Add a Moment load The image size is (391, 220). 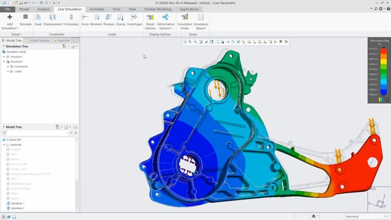tap(96, 20)
